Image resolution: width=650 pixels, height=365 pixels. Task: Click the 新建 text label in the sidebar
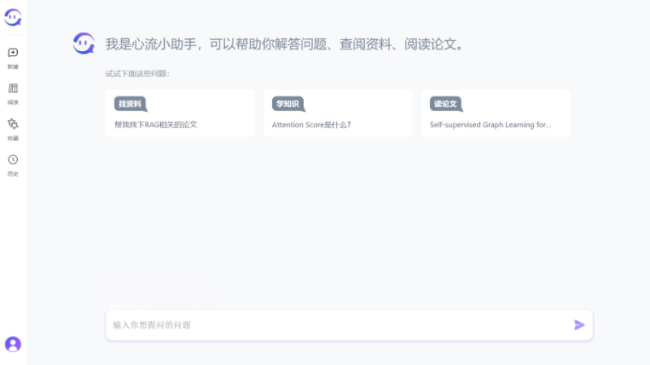[x=13, y=67]
